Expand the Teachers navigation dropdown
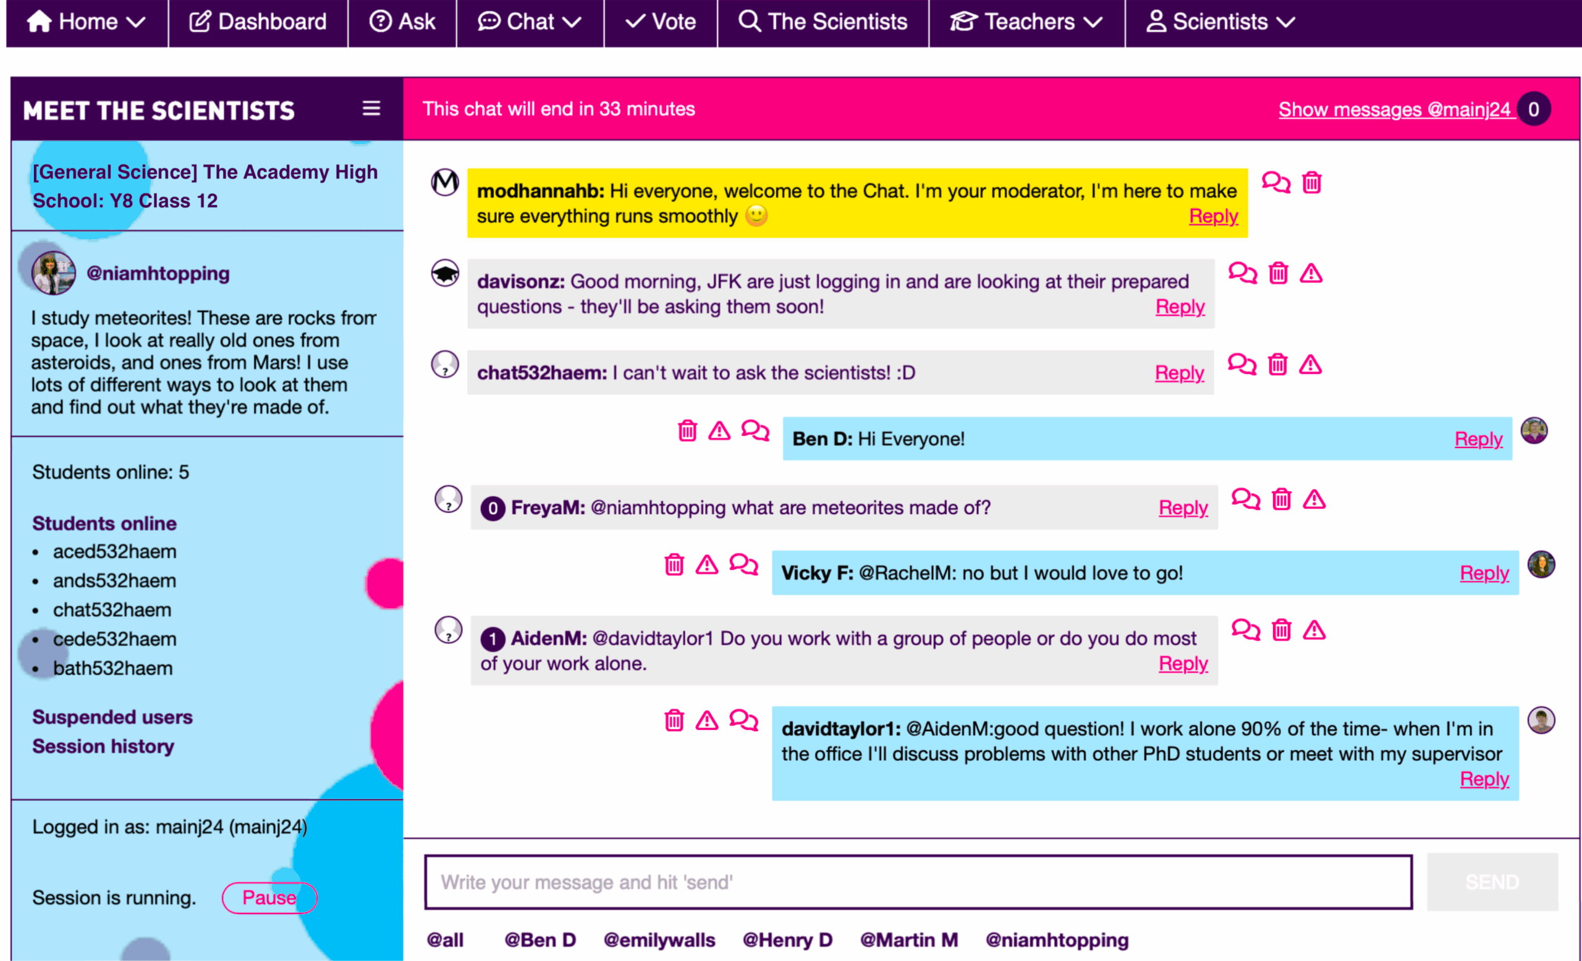The image size is (1582, 961). (1026, 22)
